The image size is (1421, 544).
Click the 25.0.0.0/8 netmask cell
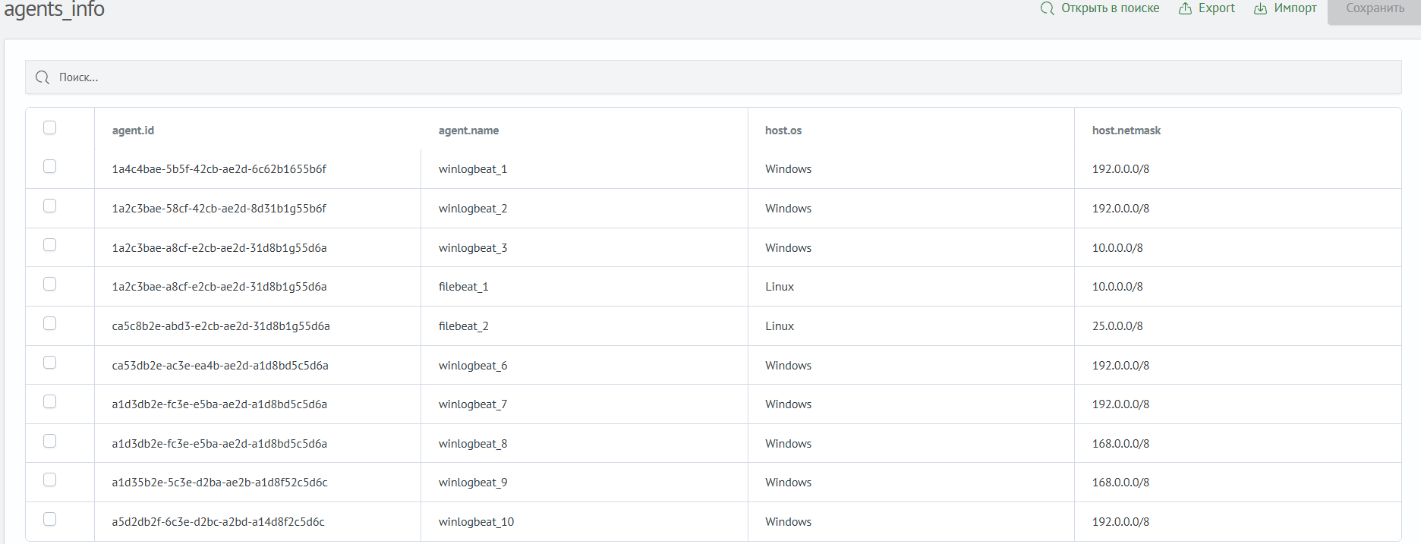coord(1117,326)
